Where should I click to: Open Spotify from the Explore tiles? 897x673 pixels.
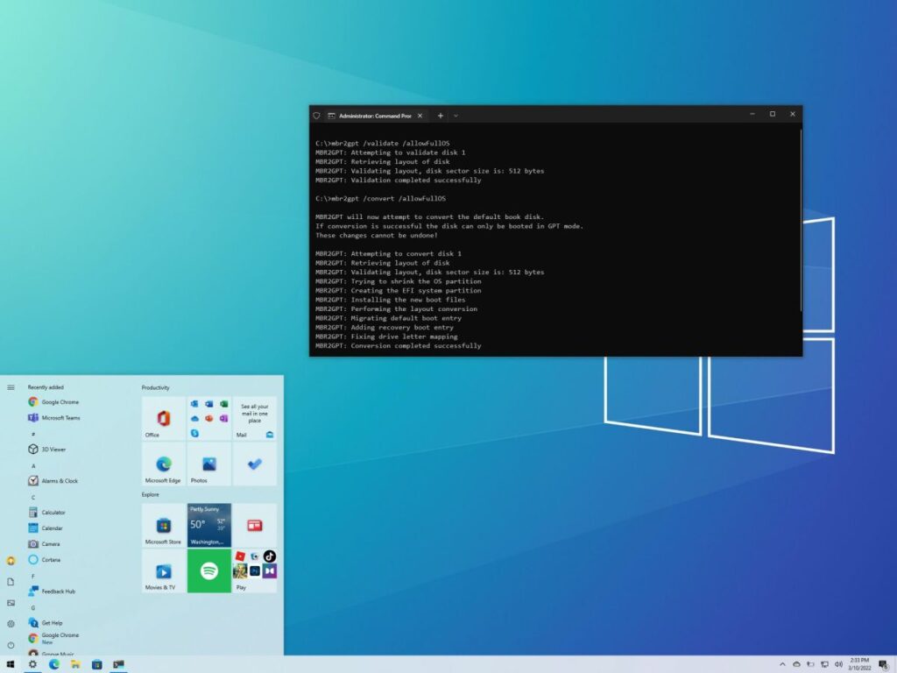pos(208,571)
